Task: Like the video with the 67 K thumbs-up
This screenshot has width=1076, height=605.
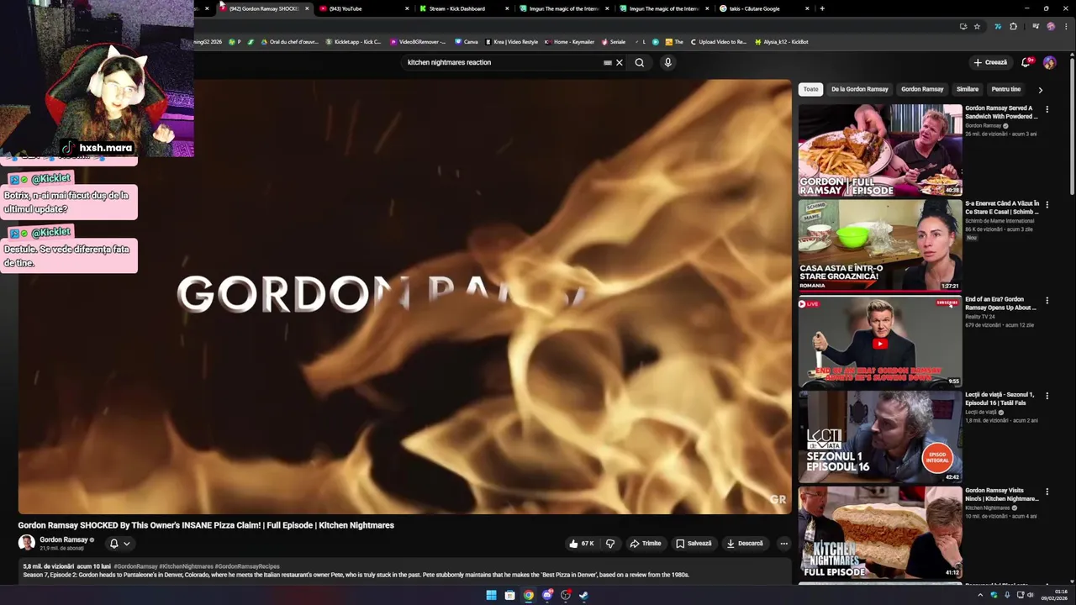Action: tap(582, 544)
